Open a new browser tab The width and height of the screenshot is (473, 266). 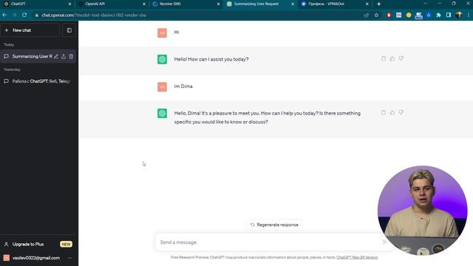pos(378,4)
